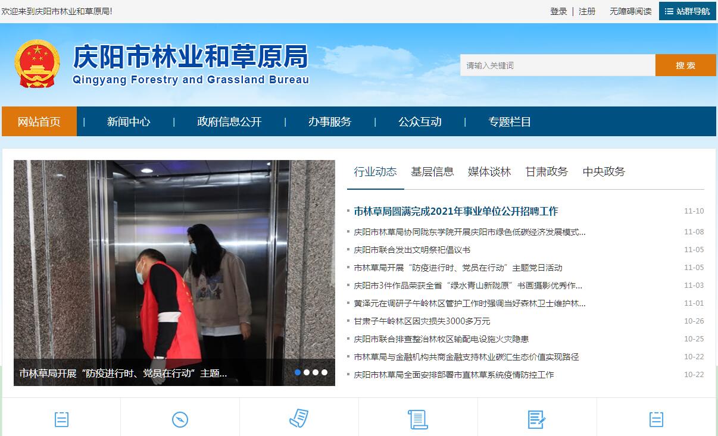Show the 媒体谈林 tab
The image size is (718, 436).
[x=489, y=172]
